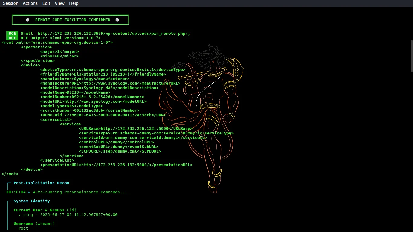413x232 pixels.
Task: Click the 'Current User & Groups (id)' label
Action: [45, 210]
